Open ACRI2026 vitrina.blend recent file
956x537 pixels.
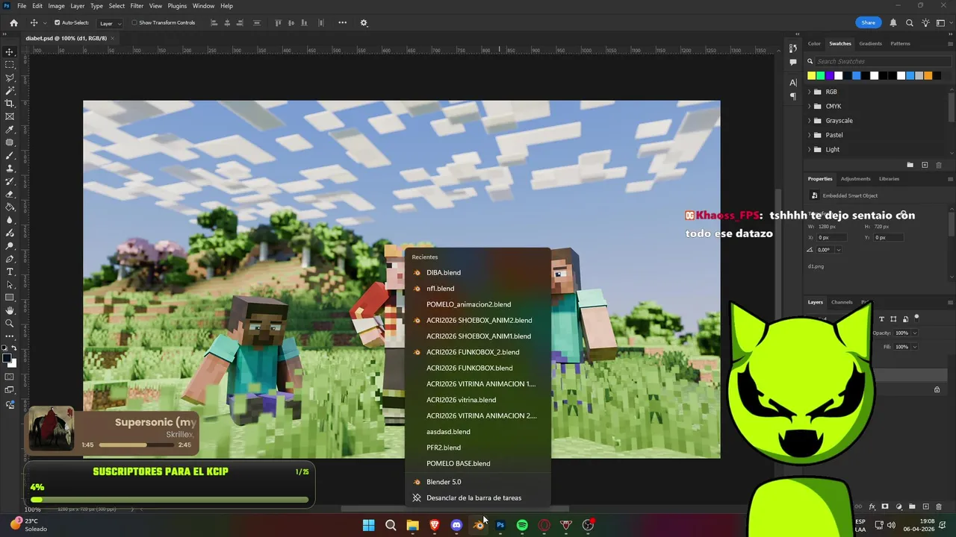478,400
